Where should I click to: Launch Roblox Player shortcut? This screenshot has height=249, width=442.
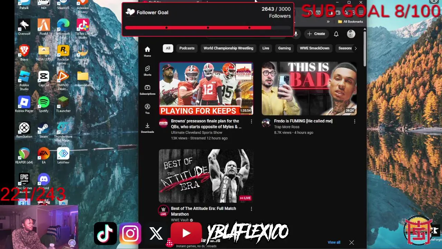coord(24,104)
